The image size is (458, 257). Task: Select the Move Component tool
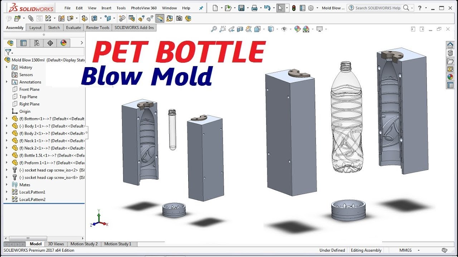(70, 18)
